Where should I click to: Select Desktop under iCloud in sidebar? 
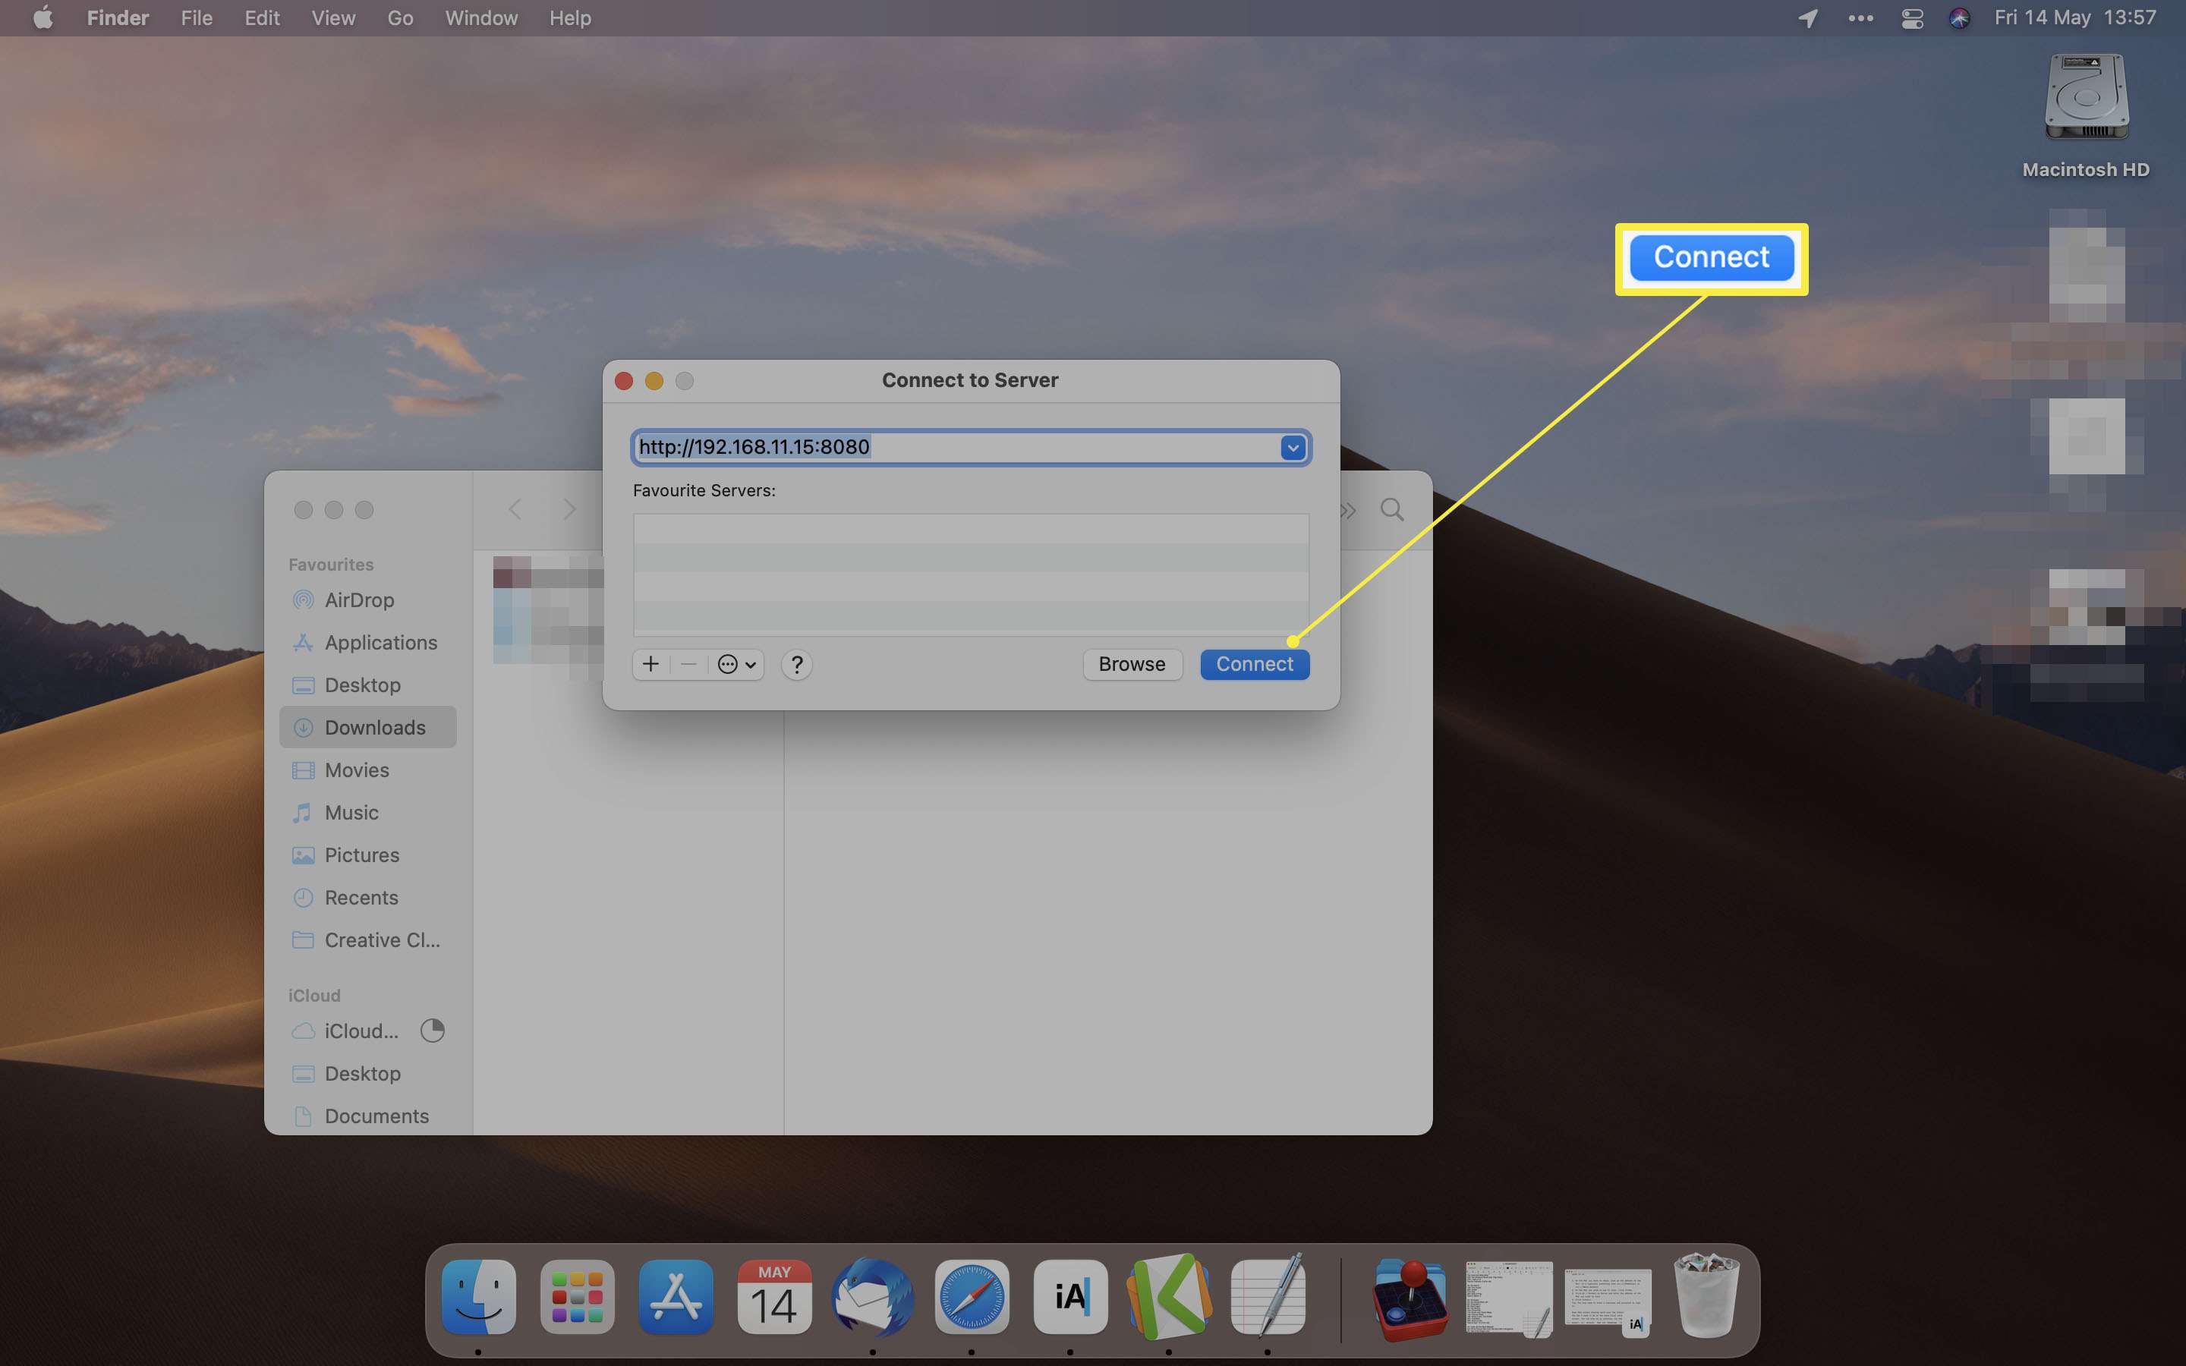(x=367, y=1073)
